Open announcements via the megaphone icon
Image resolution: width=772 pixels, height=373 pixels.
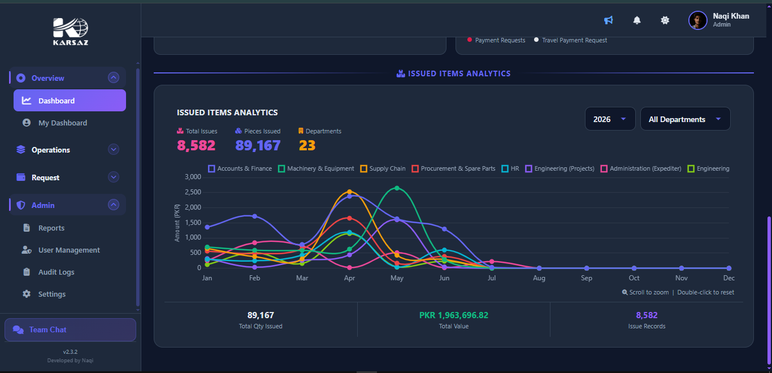click(x=609, y=20)
